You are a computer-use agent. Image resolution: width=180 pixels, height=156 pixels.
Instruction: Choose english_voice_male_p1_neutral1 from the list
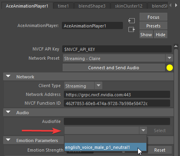click(x=105, y=147)
